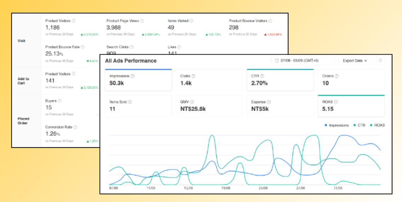Toggle the ROAS metric card
Image resolution: width=402 pixels, height=202 pixels.
coord(351,106)
